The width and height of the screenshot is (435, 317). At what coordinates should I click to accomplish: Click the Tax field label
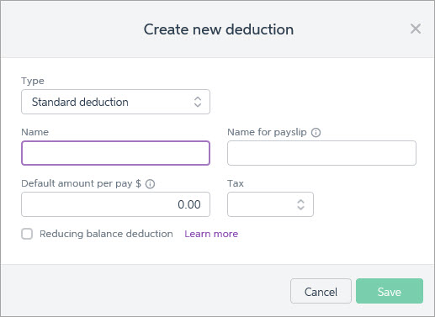click(236, 183)
